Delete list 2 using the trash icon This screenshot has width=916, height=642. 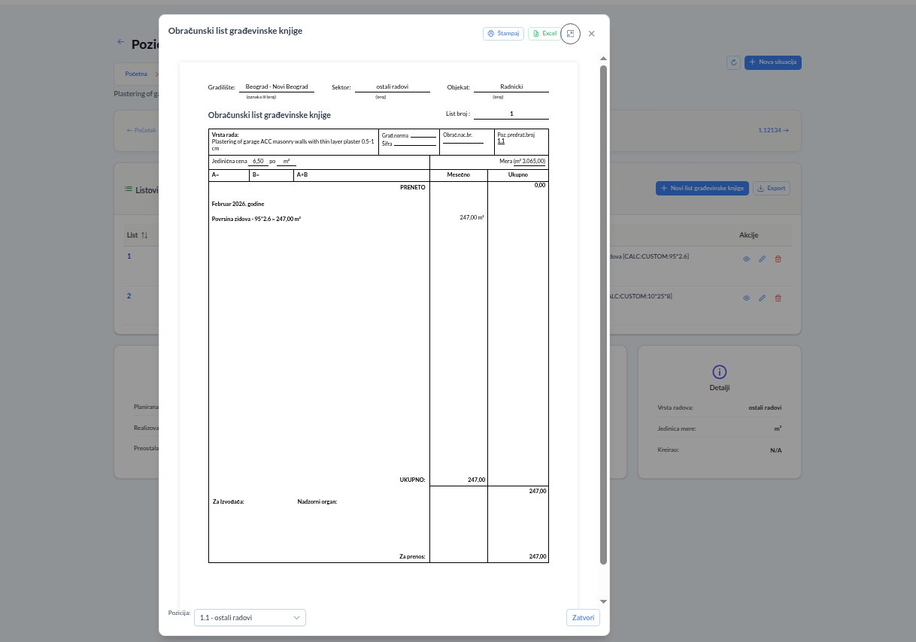click(778, 298)
